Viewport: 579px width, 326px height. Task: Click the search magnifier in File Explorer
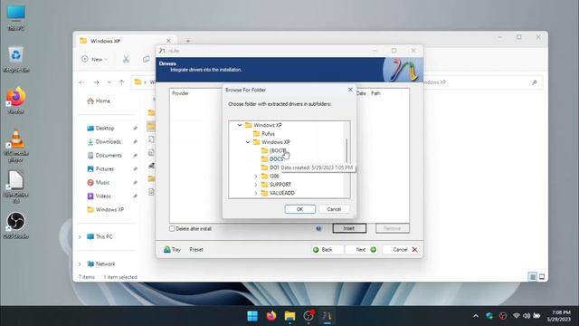click(x=535, y=82)
